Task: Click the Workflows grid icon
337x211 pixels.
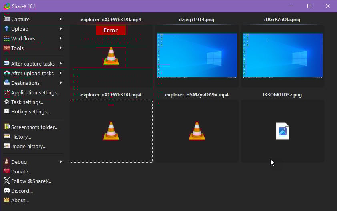Action: [x=7, y=38]
